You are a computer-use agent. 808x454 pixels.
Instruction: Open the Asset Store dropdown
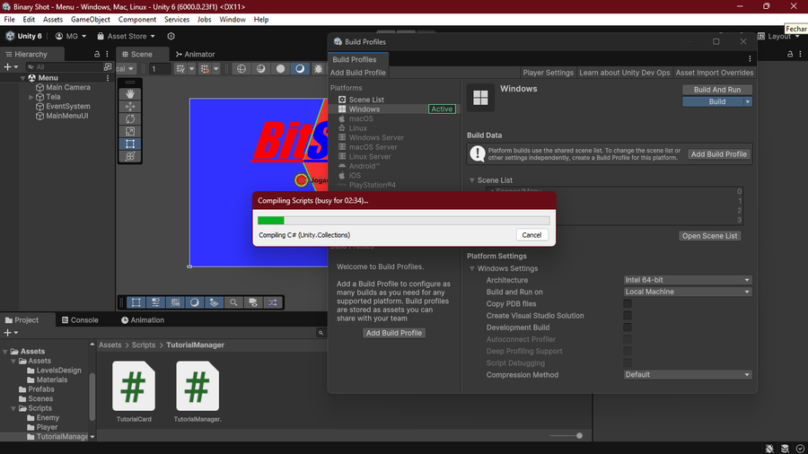(126, 36)
